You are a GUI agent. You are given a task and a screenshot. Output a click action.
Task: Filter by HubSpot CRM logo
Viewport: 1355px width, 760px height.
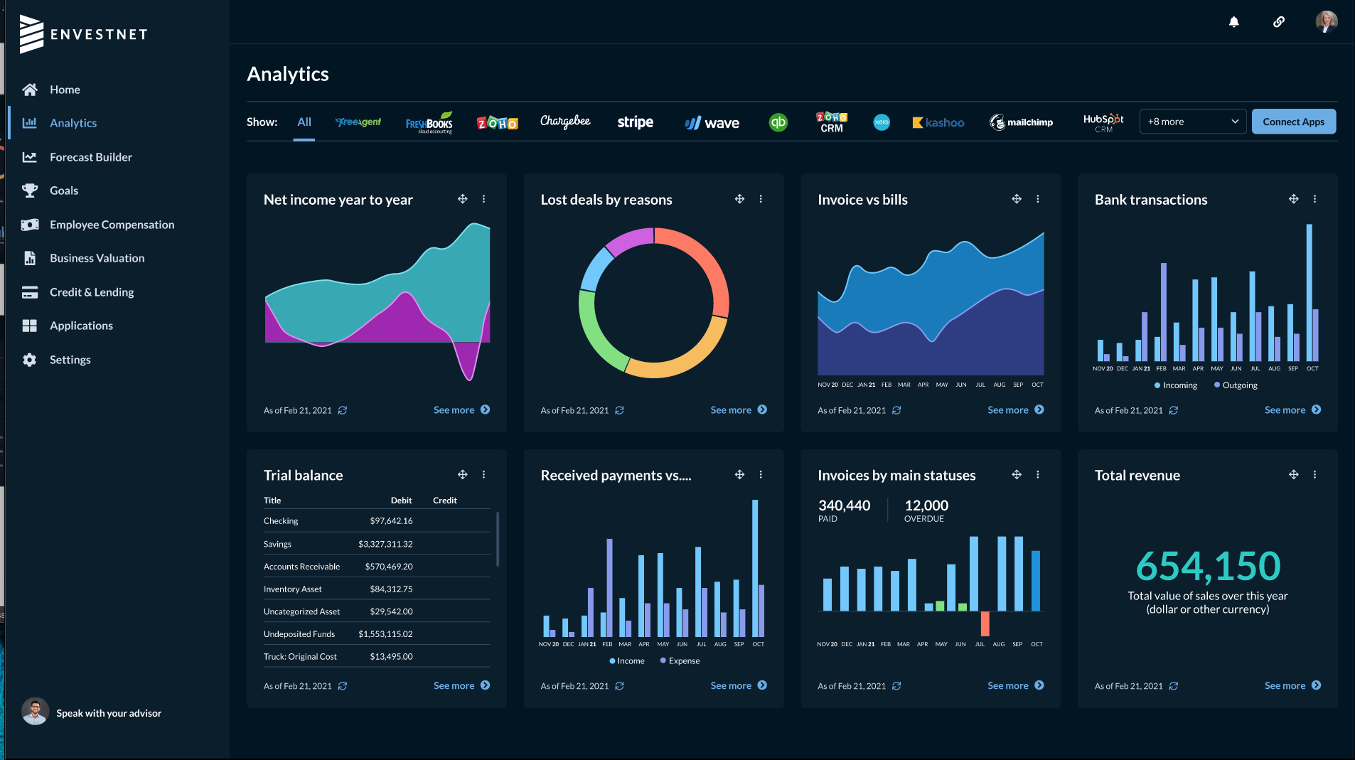[1103, 122]
